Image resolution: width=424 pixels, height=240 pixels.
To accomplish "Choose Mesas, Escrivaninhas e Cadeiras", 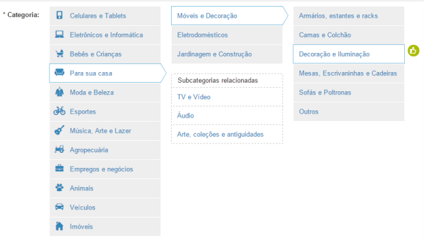I will point(349,73).
